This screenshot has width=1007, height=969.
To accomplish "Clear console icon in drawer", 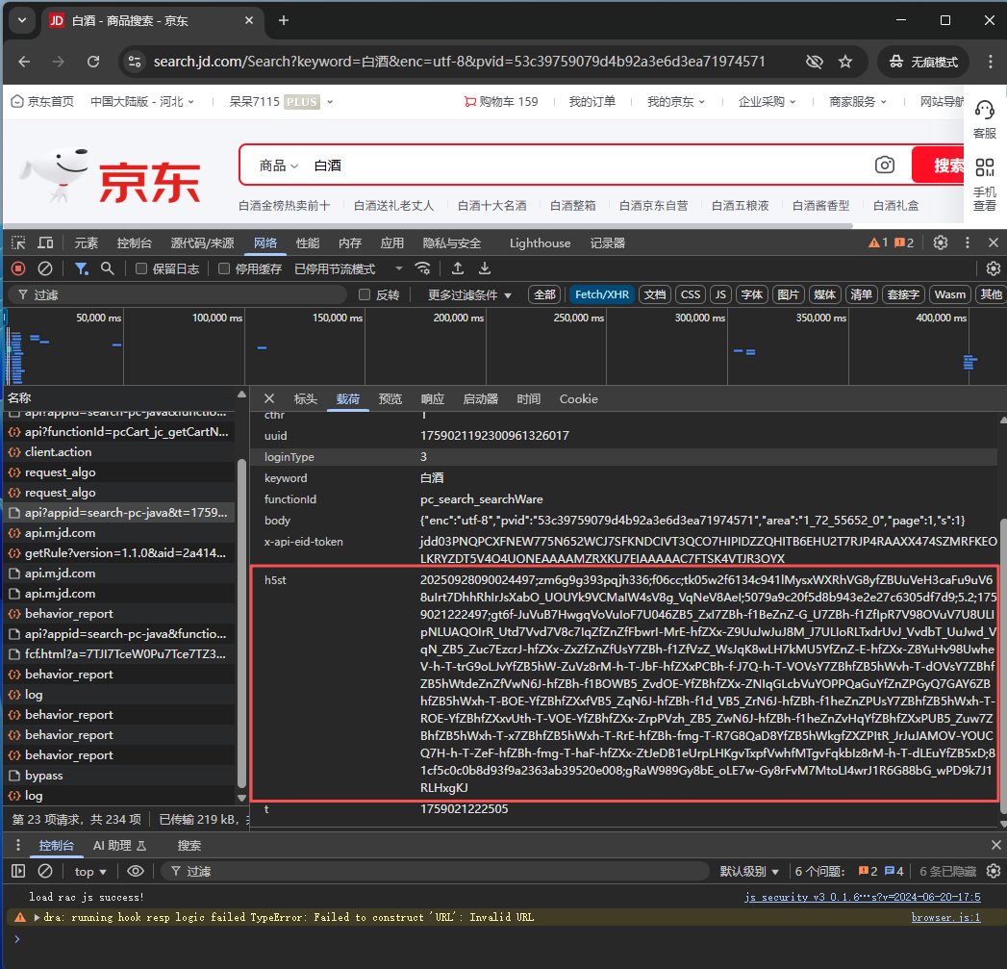I will click(45, 871).
